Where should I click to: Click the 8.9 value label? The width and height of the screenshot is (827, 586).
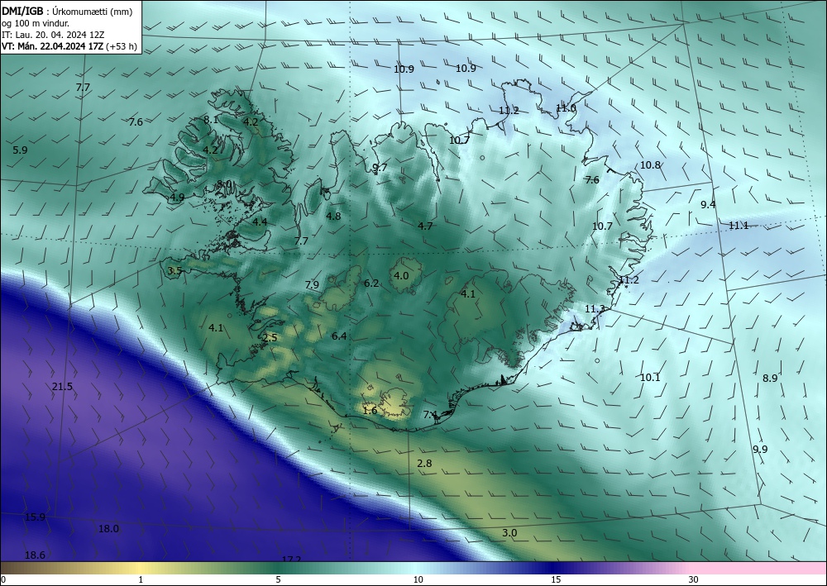click(770, 378)
